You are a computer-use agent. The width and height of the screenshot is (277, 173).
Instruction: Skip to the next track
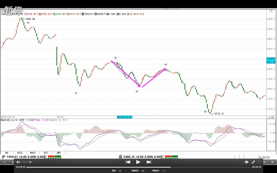(149, 162)
